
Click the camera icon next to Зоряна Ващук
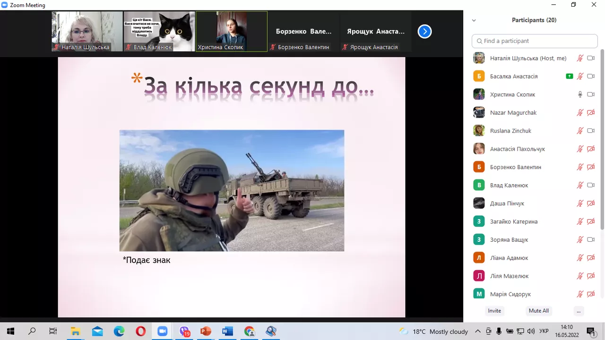pos(591,239)
